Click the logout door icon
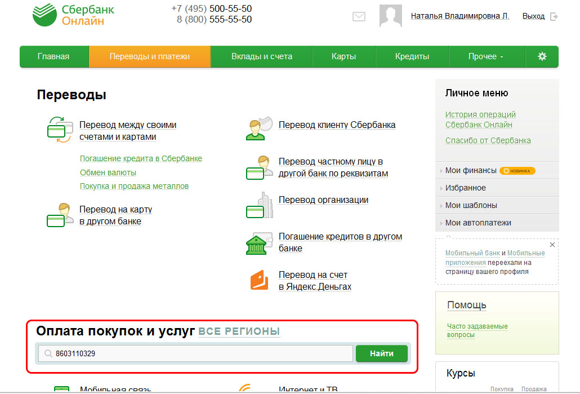Image resolution: width=580 pixels, height=394 pixels. click(554, 16)
